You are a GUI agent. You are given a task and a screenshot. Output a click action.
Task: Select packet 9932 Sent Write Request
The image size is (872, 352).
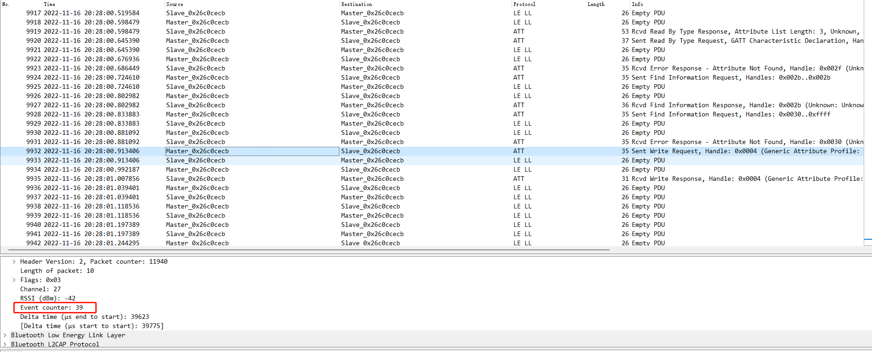[432, 151]
